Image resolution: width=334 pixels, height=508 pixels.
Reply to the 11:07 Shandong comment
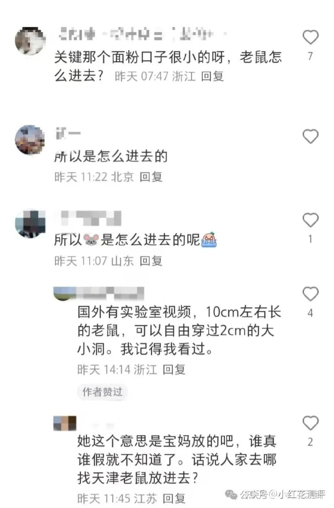coord(151,261)
